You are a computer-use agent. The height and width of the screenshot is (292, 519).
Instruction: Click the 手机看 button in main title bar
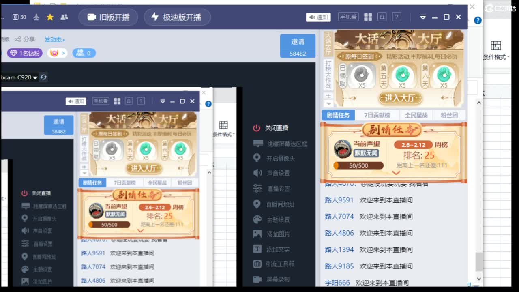pyautogui.click(x=348, y=17)
